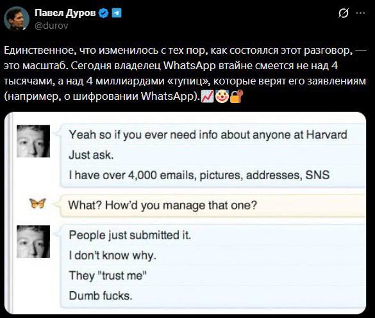The image size is (375, 318).
Task: Open the tweet author's profile picture
Action: point(17,19)
